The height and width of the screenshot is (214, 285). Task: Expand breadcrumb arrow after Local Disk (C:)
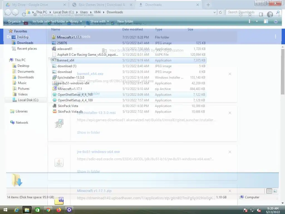click(77, 12)
